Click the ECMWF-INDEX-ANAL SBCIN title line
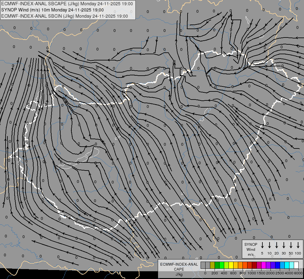 pyautogui.click(x=65, y=16)
